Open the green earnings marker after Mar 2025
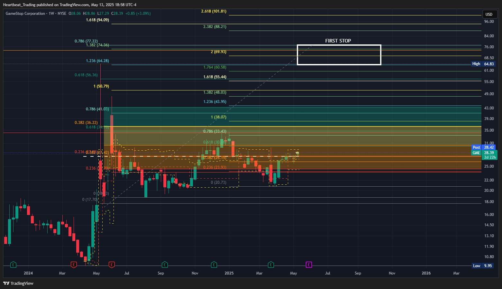502x289 pixels. point(271,265)
